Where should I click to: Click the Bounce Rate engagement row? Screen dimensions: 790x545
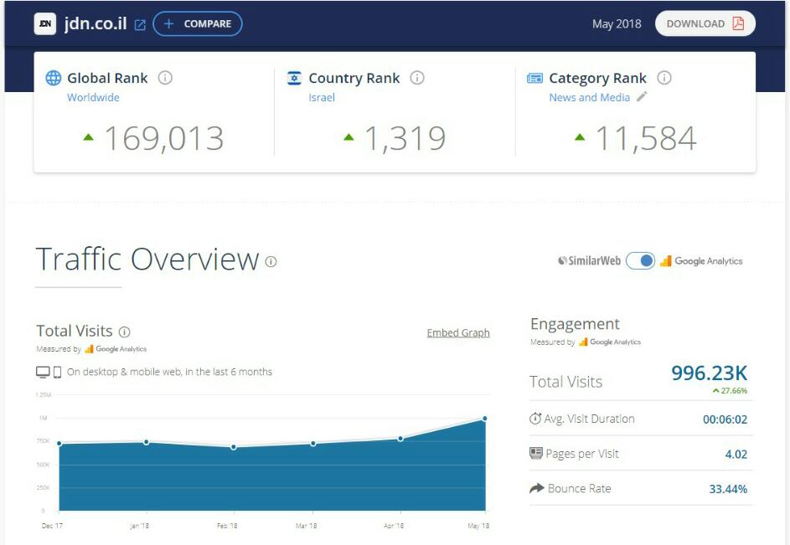click(641, 489)
